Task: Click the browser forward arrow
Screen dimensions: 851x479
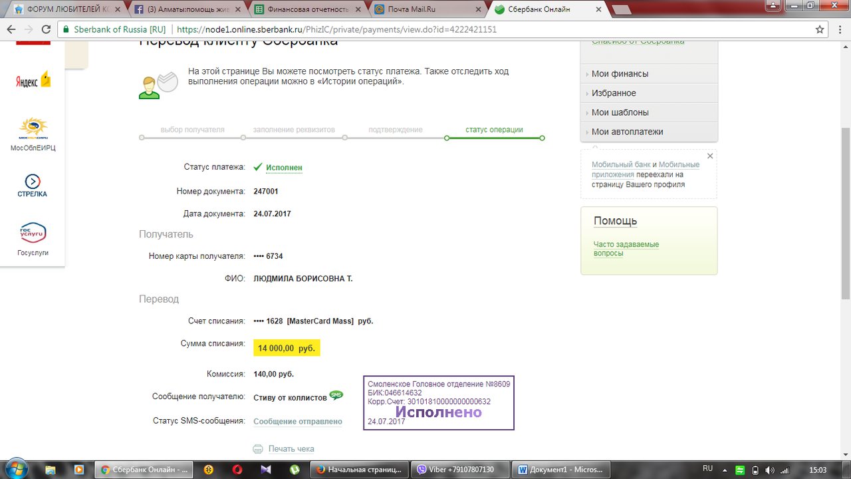Action: pyautogui.click(x=29, y=29)
